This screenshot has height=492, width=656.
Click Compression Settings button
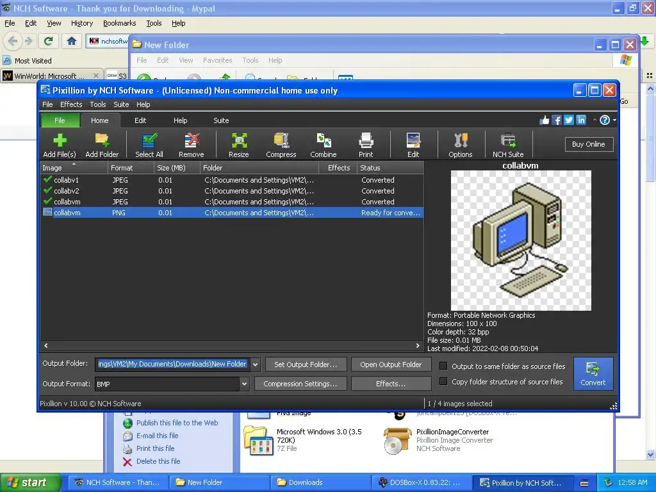click(300, 384)
